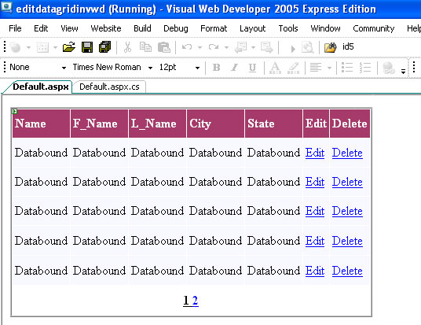The image size is (421, 325).
Task: Open the Layout menu
Action: [x=252, y=28]
